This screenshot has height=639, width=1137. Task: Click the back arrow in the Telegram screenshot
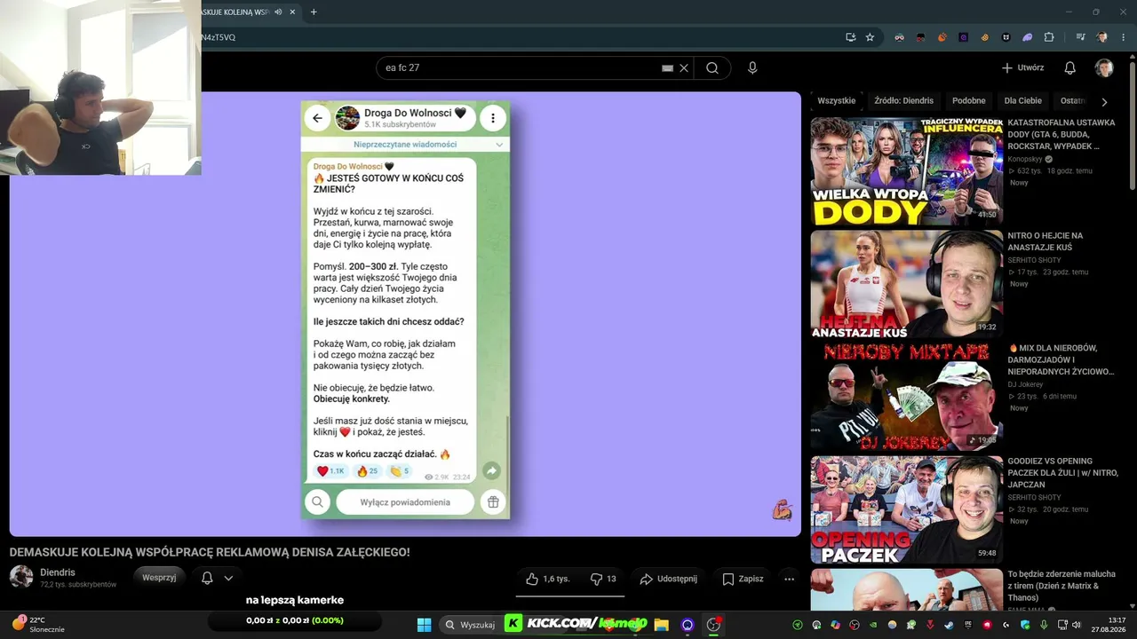(x=317, y=118)
